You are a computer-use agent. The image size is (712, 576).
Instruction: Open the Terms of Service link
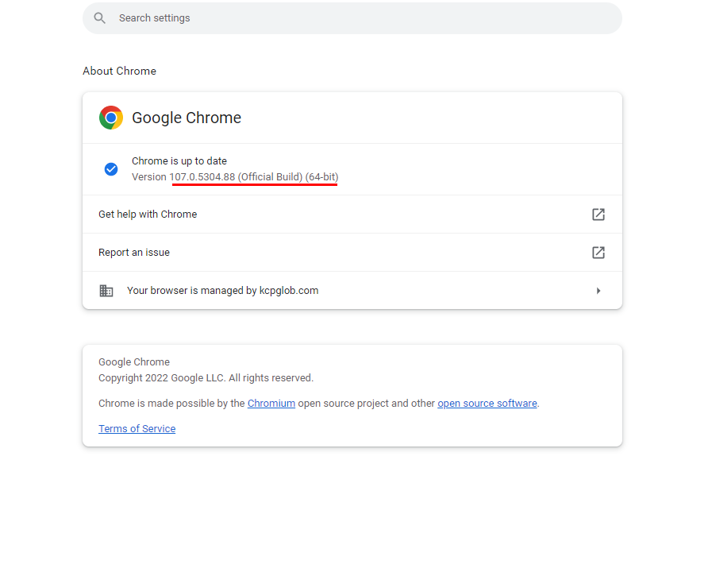[x=137, y=429]
